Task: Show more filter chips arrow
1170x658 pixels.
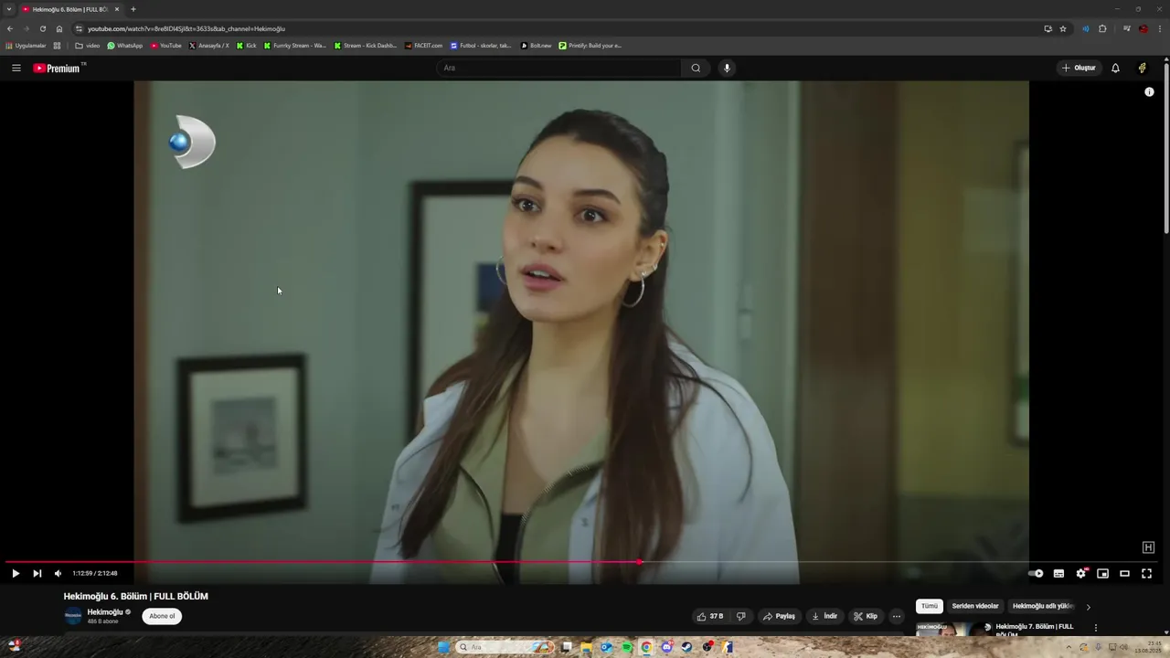Action: tap(1088, 607)
